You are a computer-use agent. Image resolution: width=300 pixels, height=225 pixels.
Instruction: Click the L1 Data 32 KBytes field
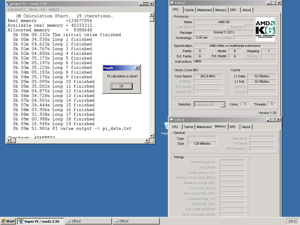(262, 76)
